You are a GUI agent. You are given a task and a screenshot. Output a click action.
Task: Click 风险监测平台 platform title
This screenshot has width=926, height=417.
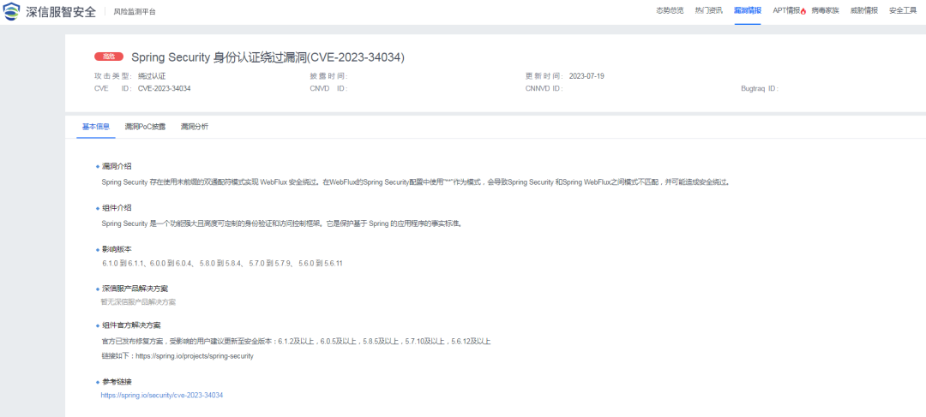tap(135, 12)
